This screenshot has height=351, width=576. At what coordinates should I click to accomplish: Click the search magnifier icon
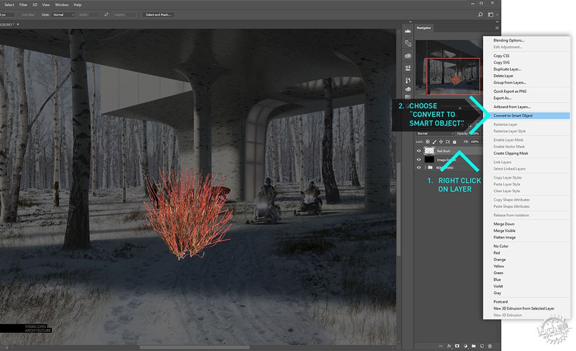pyautogui.click(x=480, y=15)
